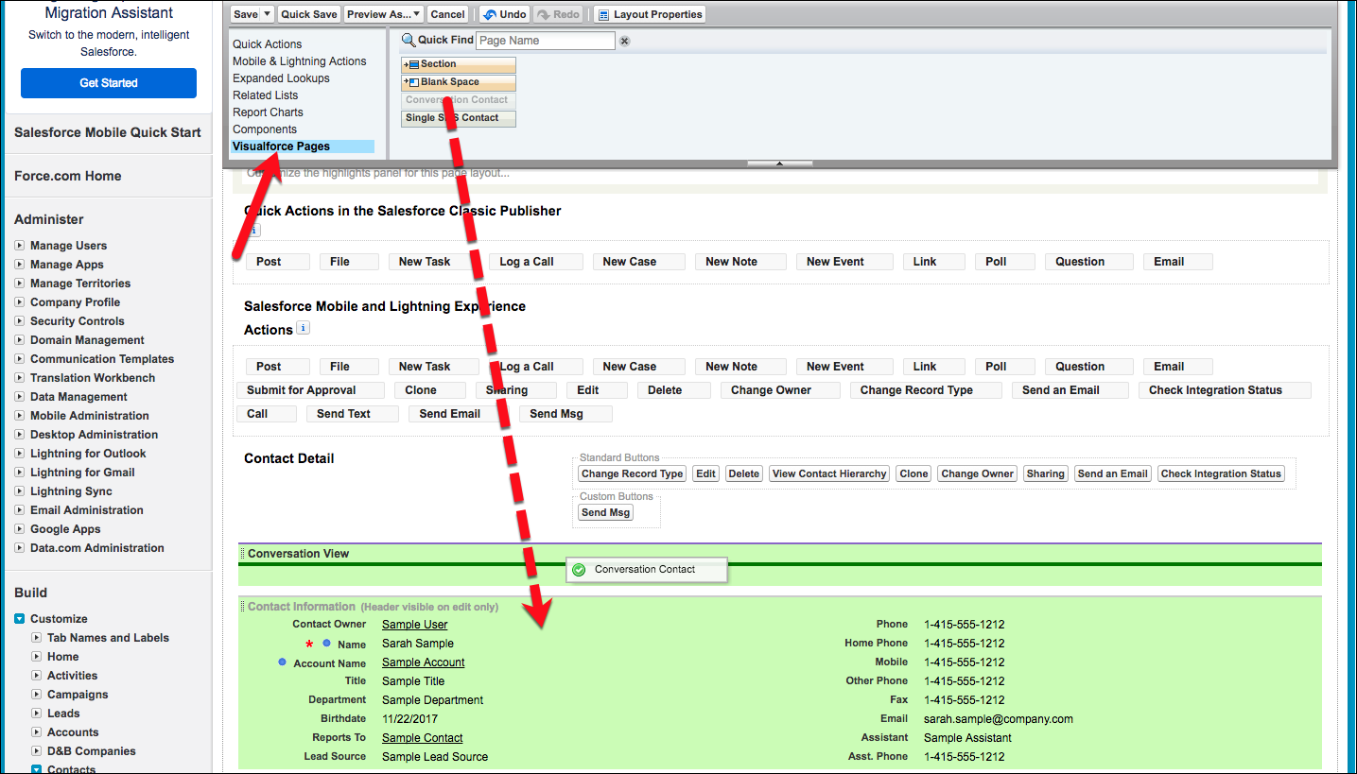
Task: Click the blue dot icon beside Account Name
Action: (x=282, y=662)
